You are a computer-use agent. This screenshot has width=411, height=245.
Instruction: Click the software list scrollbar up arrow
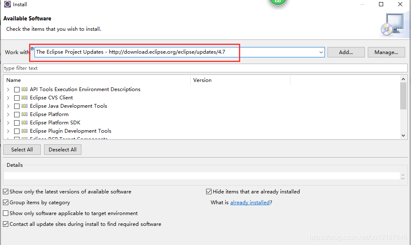point(403,79)
